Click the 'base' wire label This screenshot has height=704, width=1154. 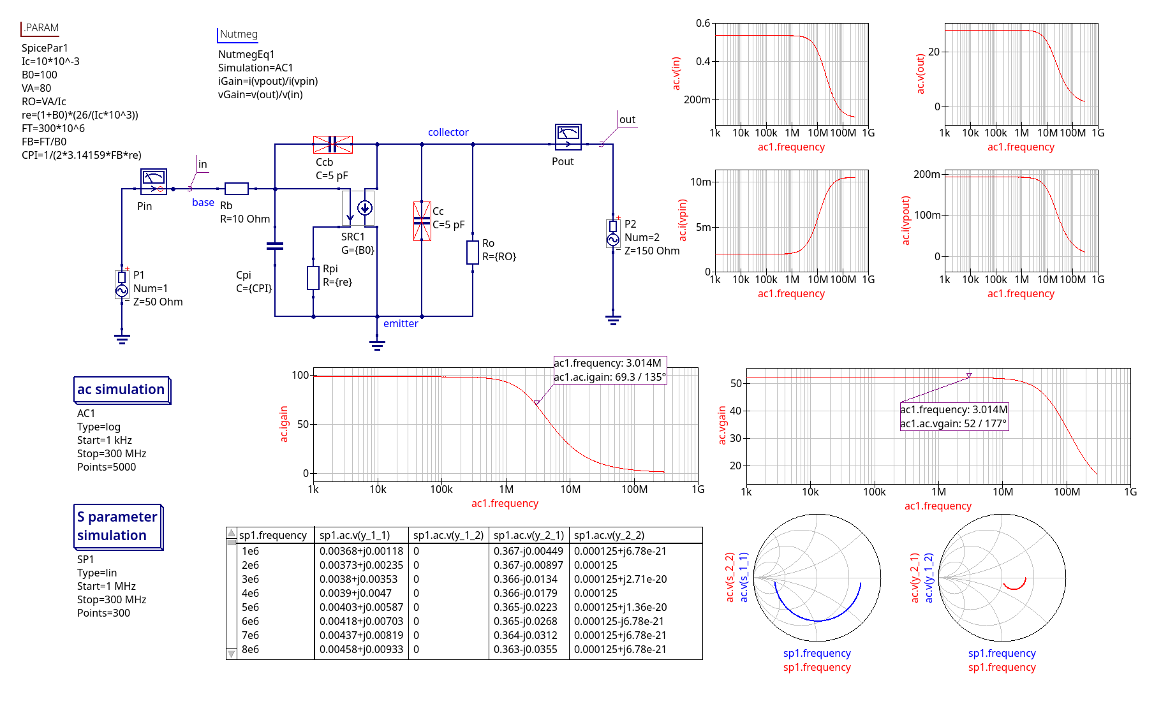[203, 203]
